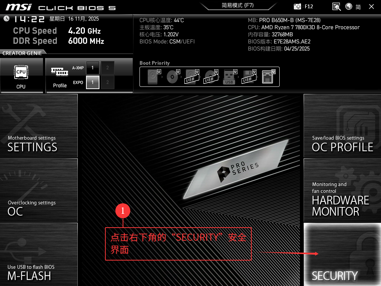Screen dimensions: 381x286
Task: Select the USB key boot device icon
Action: point(229,76)
